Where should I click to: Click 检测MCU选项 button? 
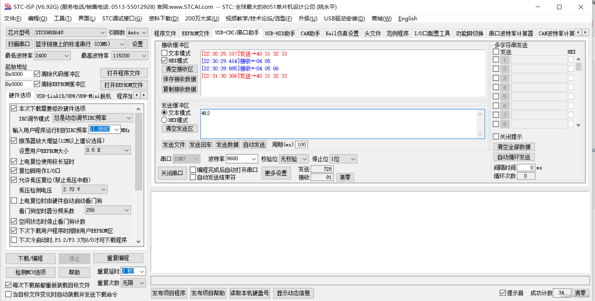pyautogui.click(x=31, y=272)
